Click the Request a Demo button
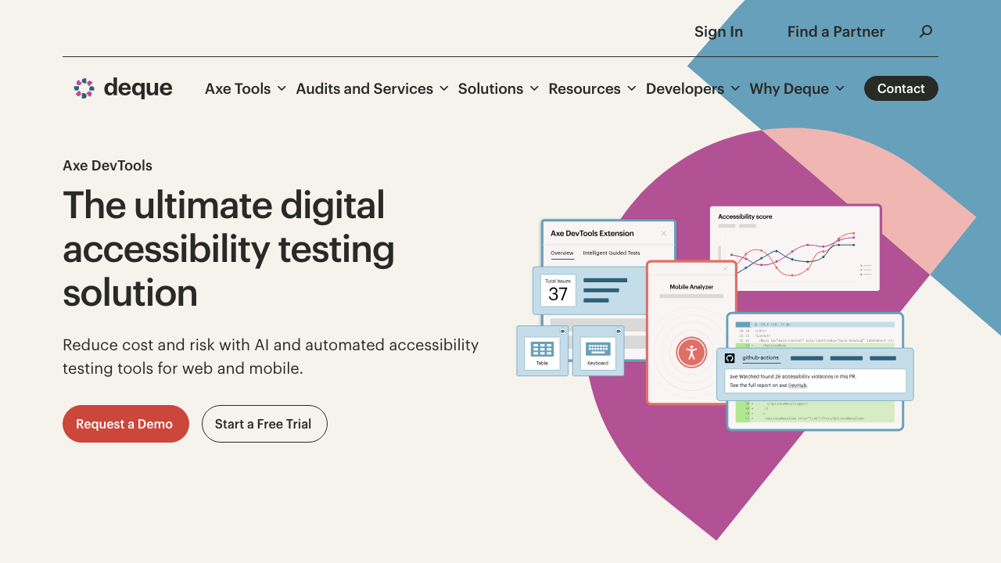1001x563 pixels. pyautogui.click(x=125, y=424)
